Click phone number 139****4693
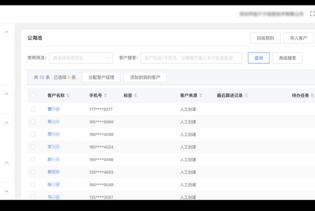The image size is (315, 211). 101,172
